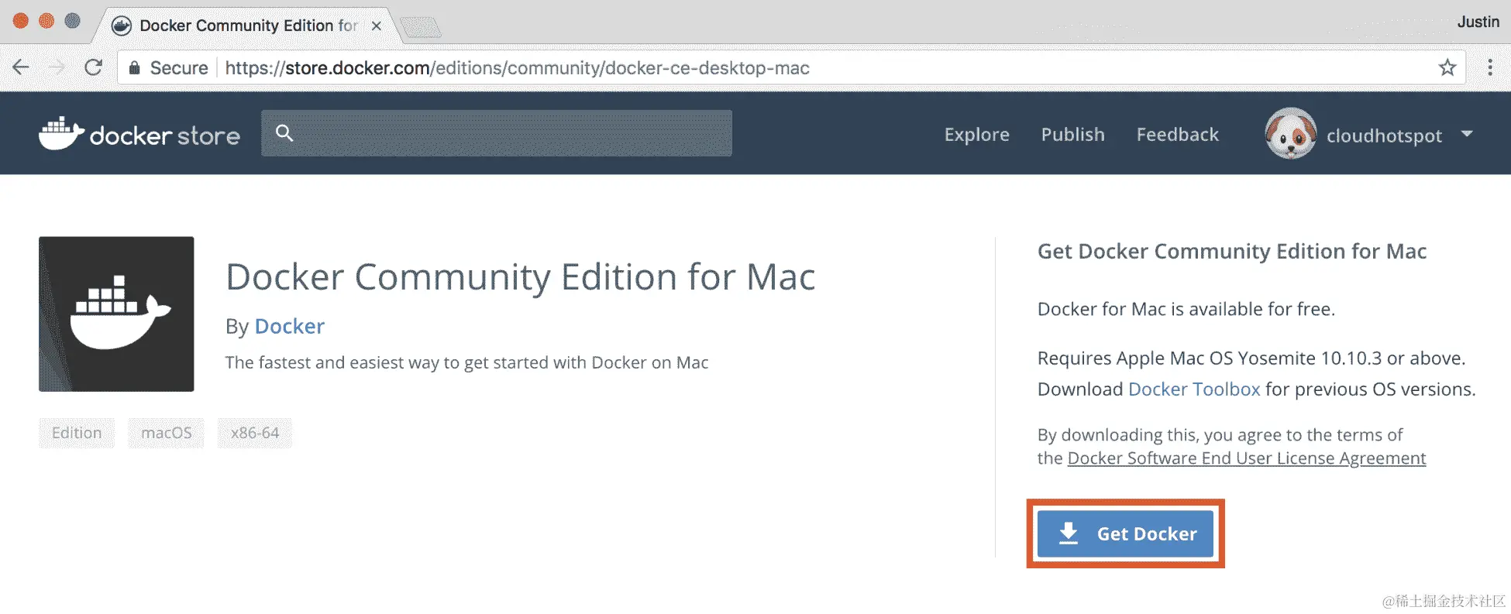Bookmark page with star icon

point(1447,67)
